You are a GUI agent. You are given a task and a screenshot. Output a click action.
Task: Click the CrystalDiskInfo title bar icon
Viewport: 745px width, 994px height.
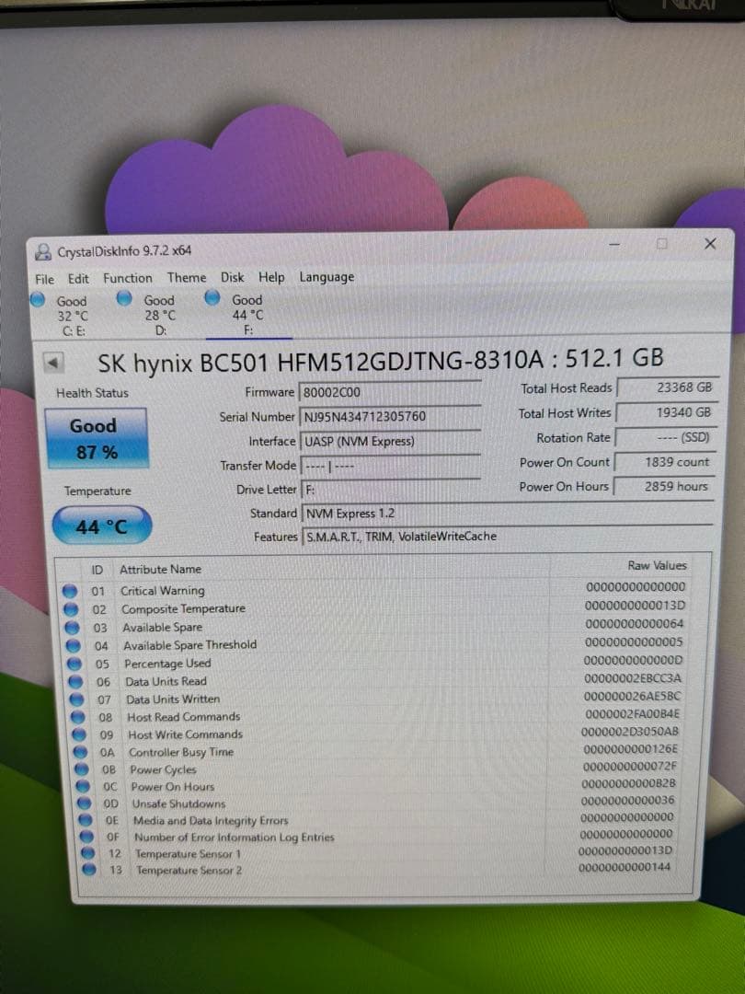43,251
